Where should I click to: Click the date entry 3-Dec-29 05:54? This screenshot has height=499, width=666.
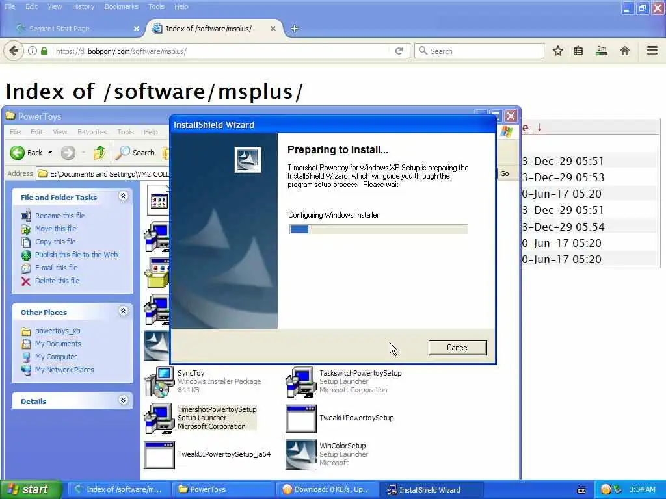[x=563, y=227]
